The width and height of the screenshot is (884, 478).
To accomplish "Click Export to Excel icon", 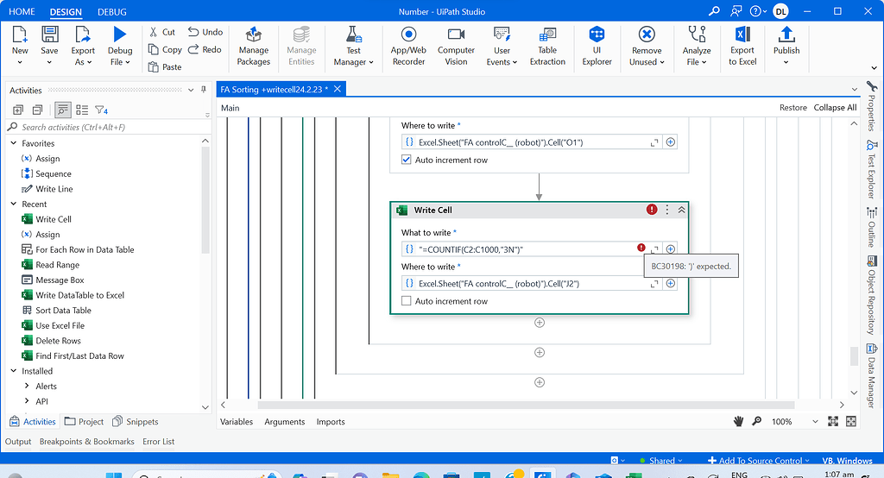I will (x=742, y=35).
